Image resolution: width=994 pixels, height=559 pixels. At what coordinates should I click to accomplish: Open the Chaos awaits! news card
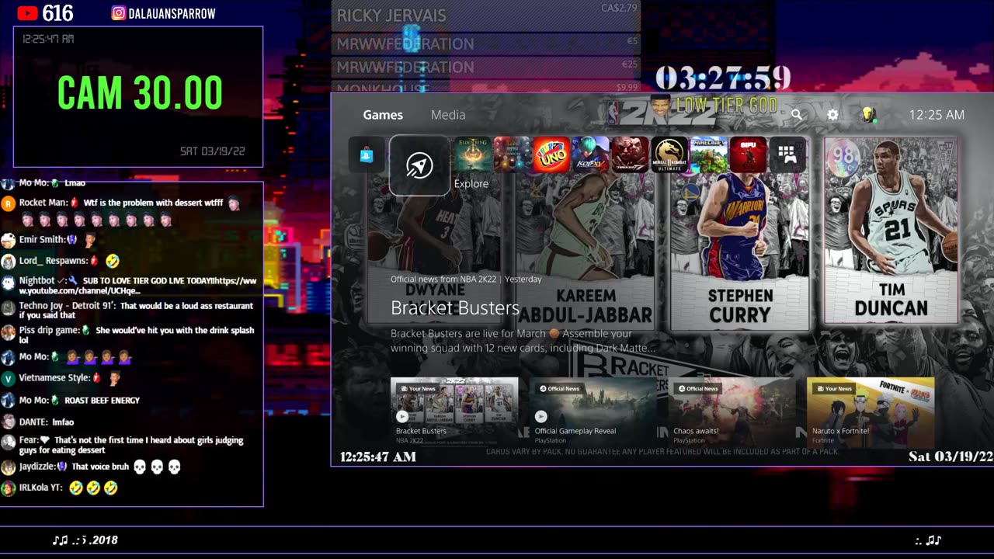pyautogui.click(x=732, y=411)
